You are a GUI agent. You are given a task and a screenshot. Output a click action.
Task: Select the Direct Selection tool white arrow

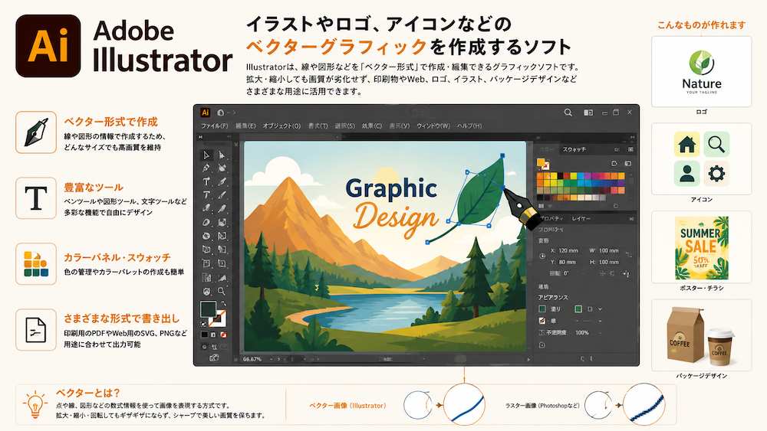[x=221, y=155]
